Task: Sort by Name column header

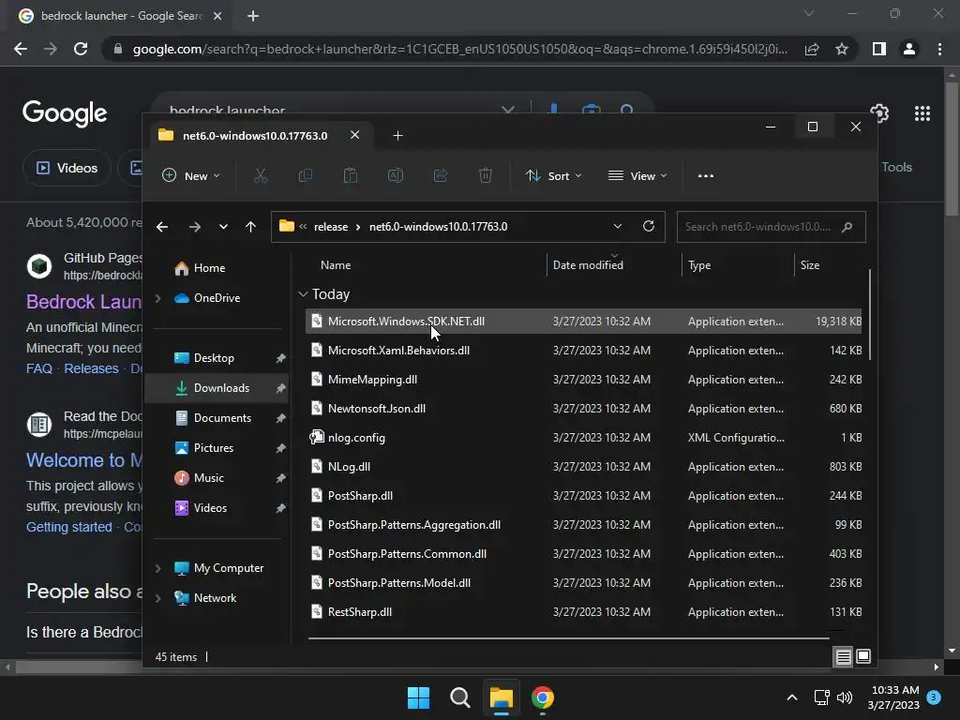Action: (x=336, y=265)
